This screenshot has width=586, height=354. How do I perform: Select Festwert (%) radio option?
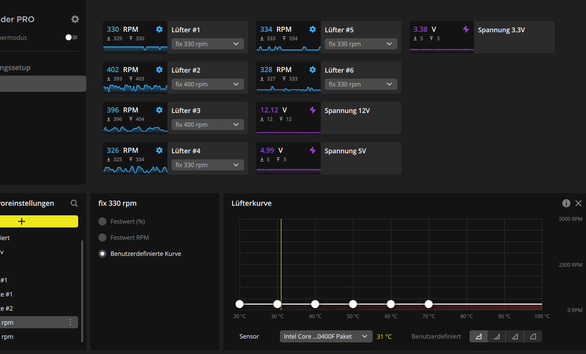tap(102, 221)
